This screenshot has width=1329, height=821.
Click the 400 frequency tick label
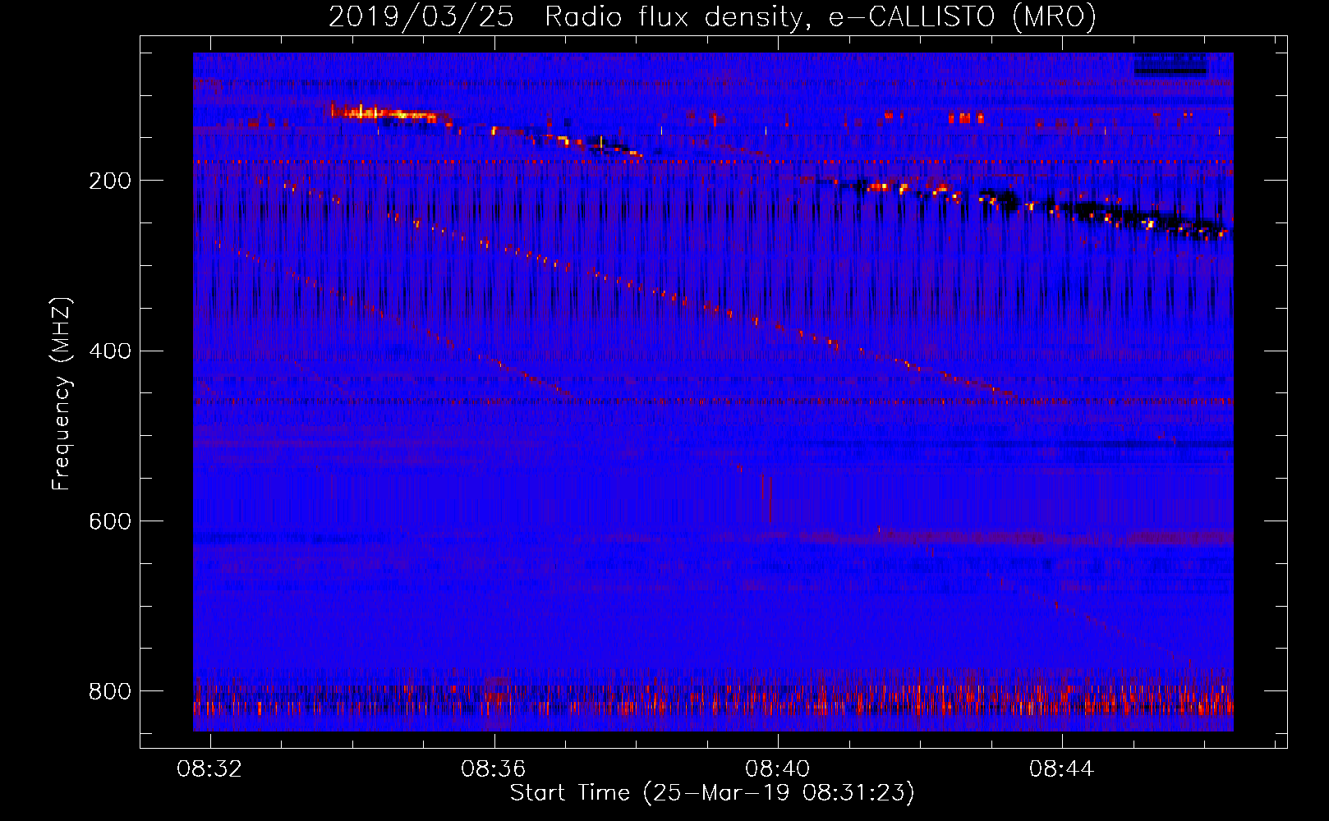[110, 351]
